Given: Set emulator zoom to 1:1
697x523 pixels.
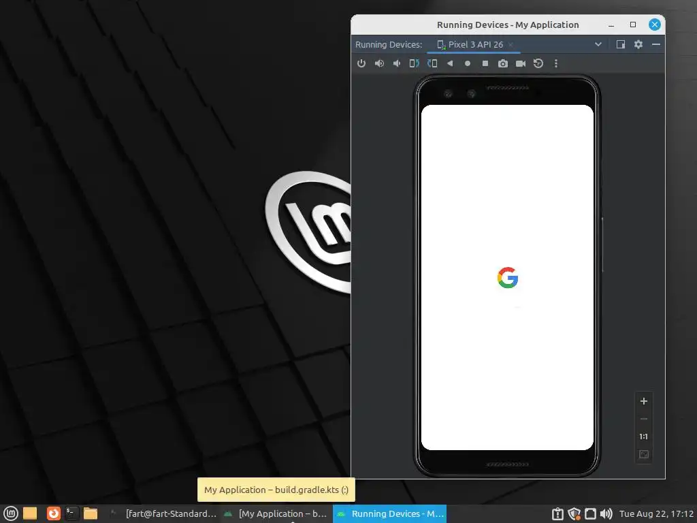Looking at the screenshot, I should click(644, 437).
